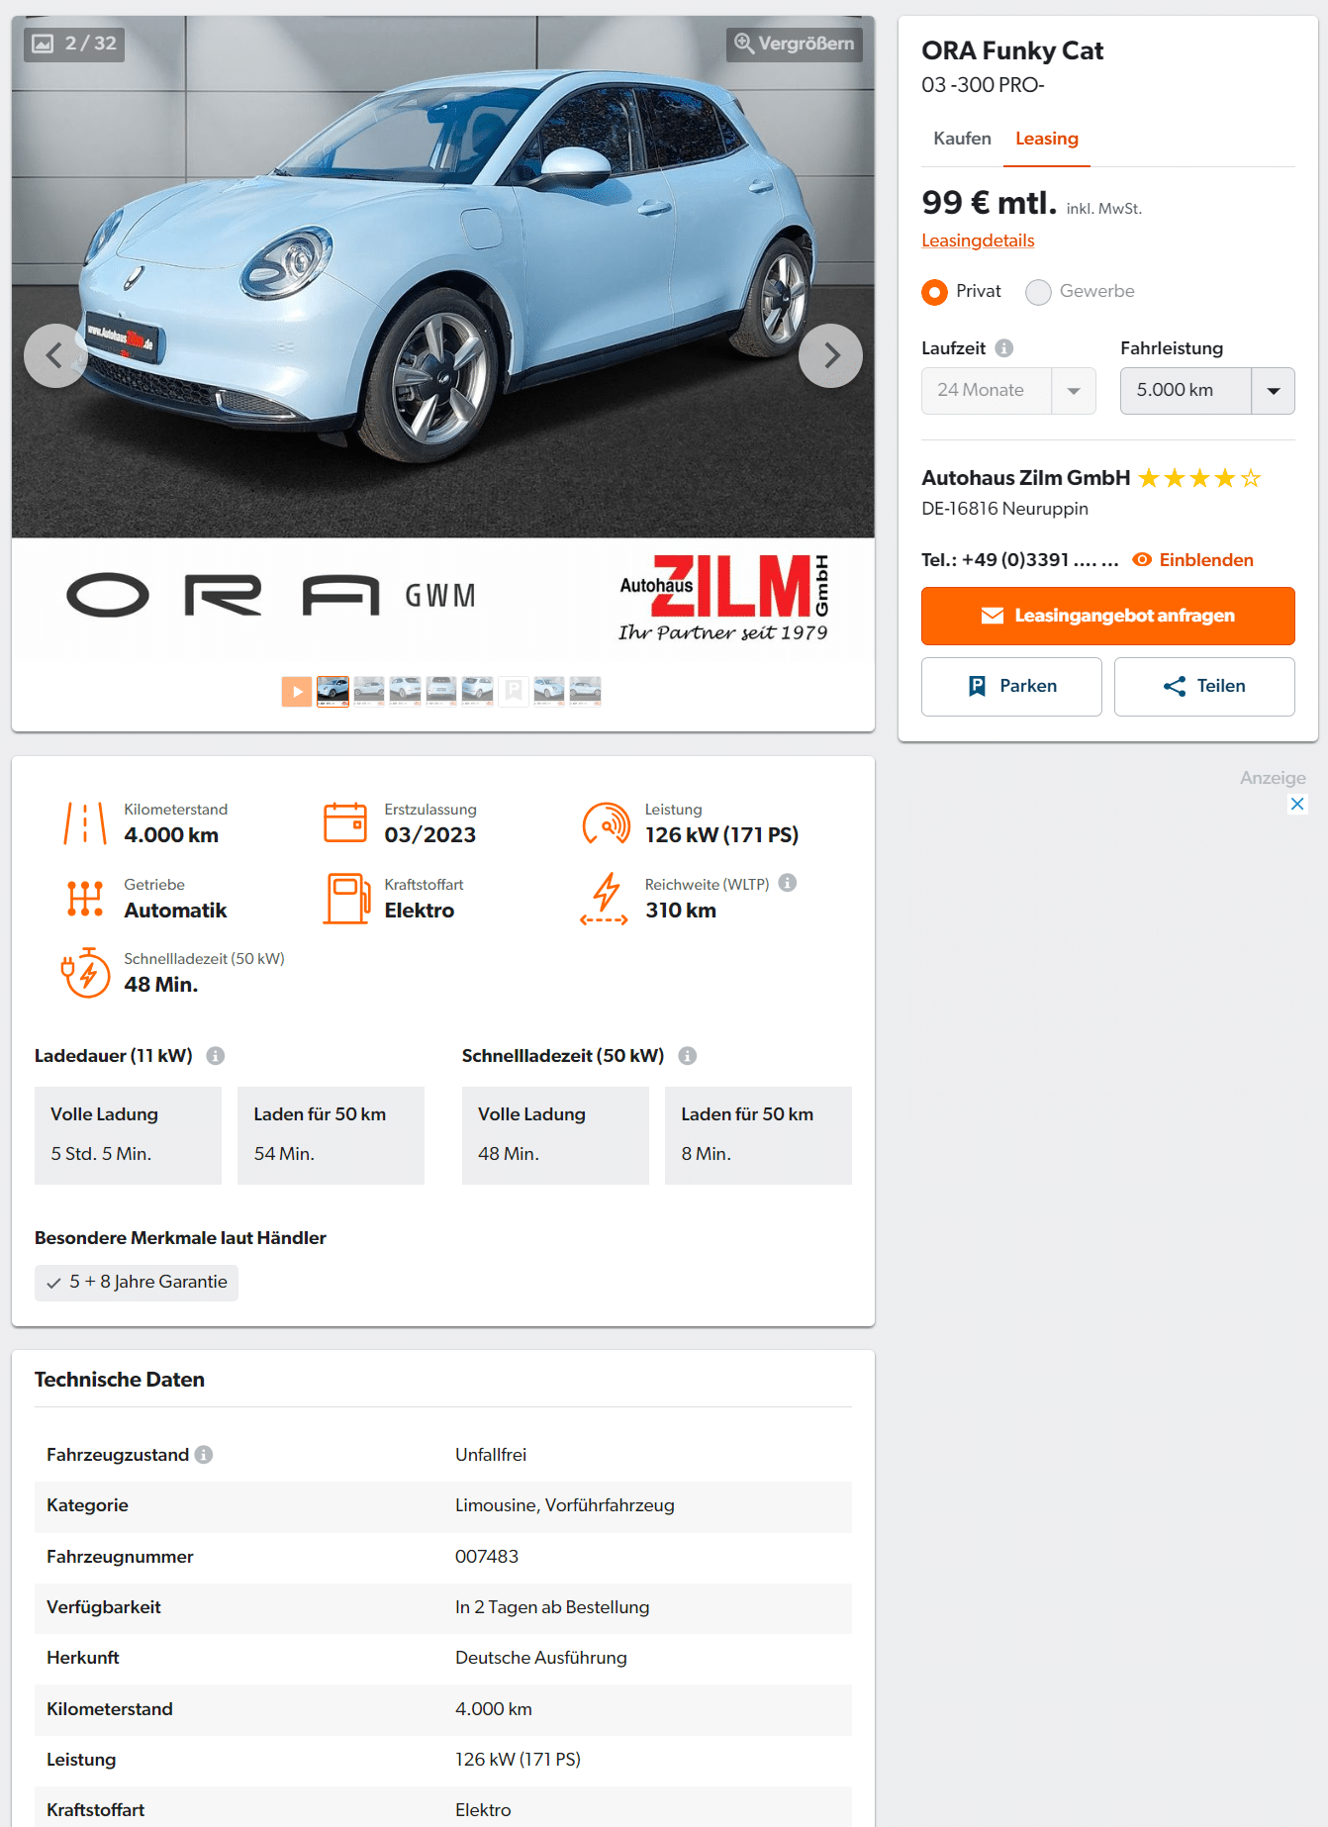Select the placeholder parking thumbnail

pos(513,691)
